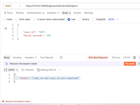This screenshot has width=140, height=105.
Task: Expand the Debug with AI options chevron
Action: coord(59,70)
